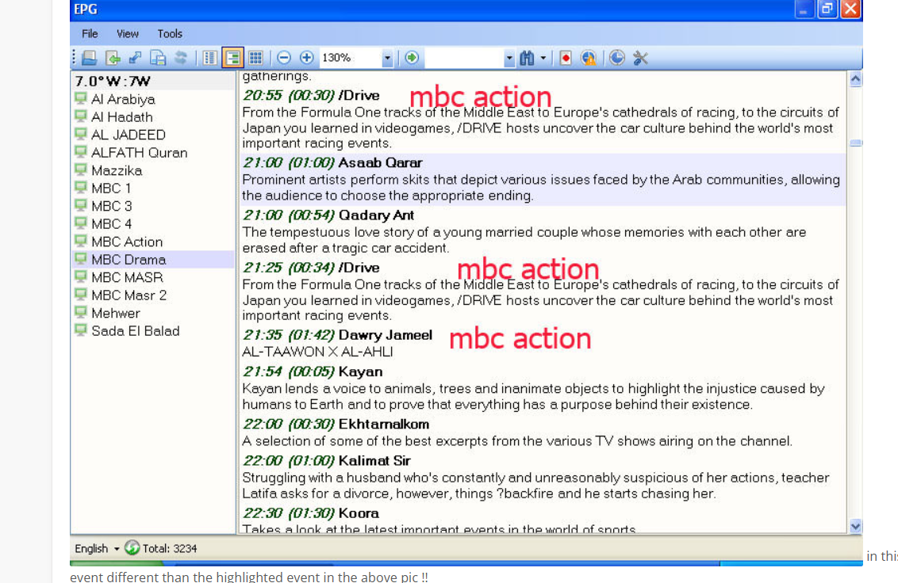The image size is (898, 583).
Task: Open the dropdown arrow beside the binoculars
Action: pos(543,58)
